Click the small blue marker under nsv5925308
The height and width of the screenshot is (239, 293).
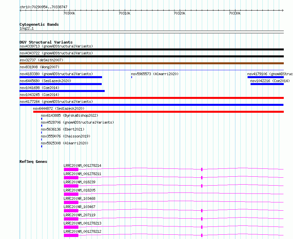(x=42, y=146)
